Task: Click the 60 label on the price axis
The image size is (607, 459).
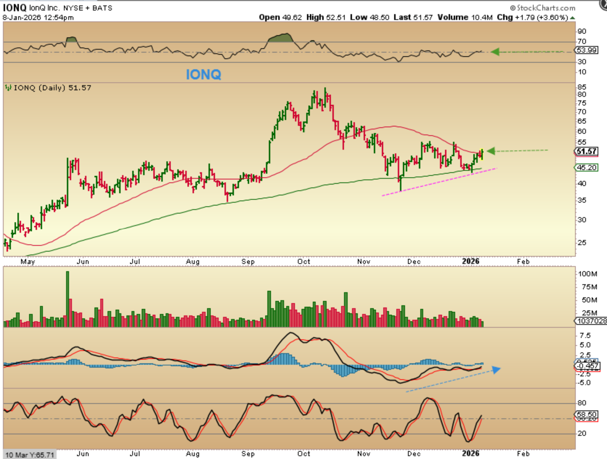Action: point(582,131)
